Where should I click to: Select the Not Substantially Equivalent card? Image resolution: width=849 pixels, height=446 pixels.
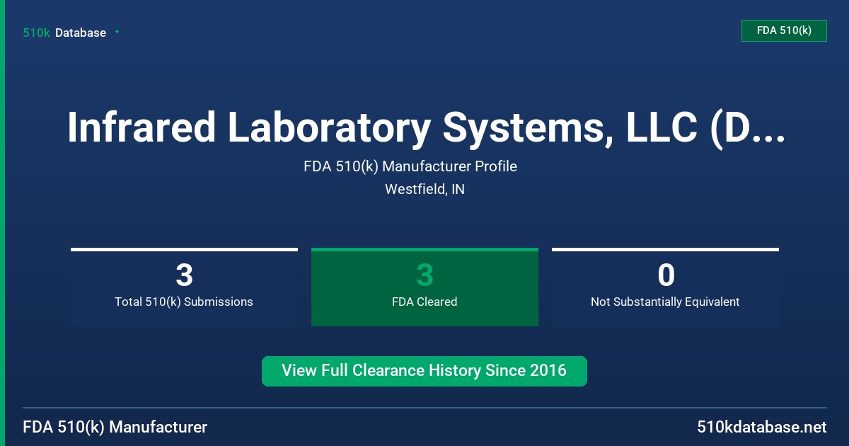click(x=665, y=287)
